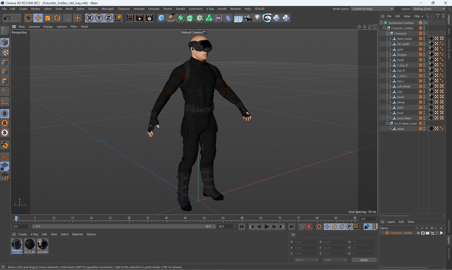Click Render View clapperboard icon

(x=130, y=18)
